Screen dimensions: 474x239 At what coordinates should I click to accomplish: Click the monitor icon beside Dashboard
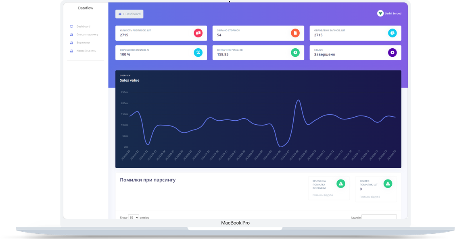[x=72, y=27]
